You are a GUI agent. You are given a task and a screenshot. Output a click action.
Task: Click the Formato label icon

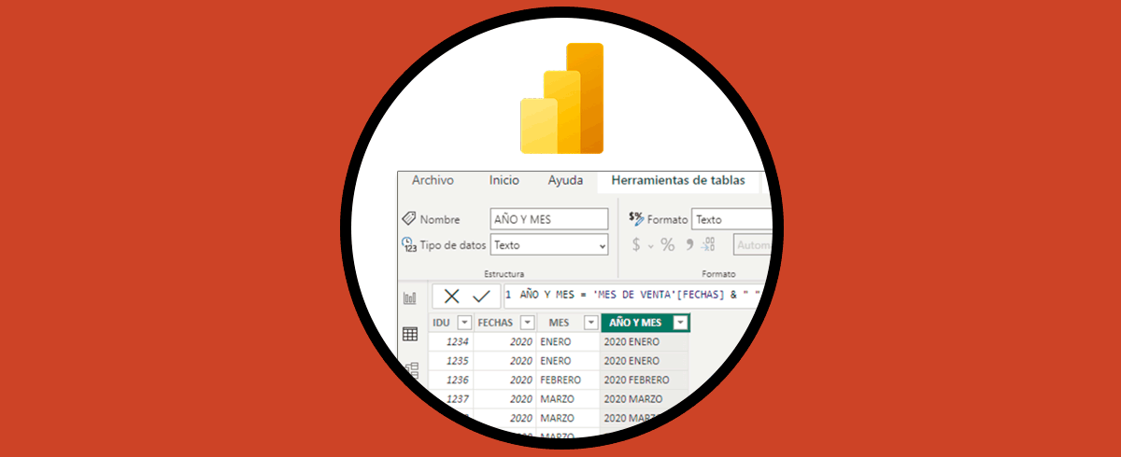coord(636,218)
